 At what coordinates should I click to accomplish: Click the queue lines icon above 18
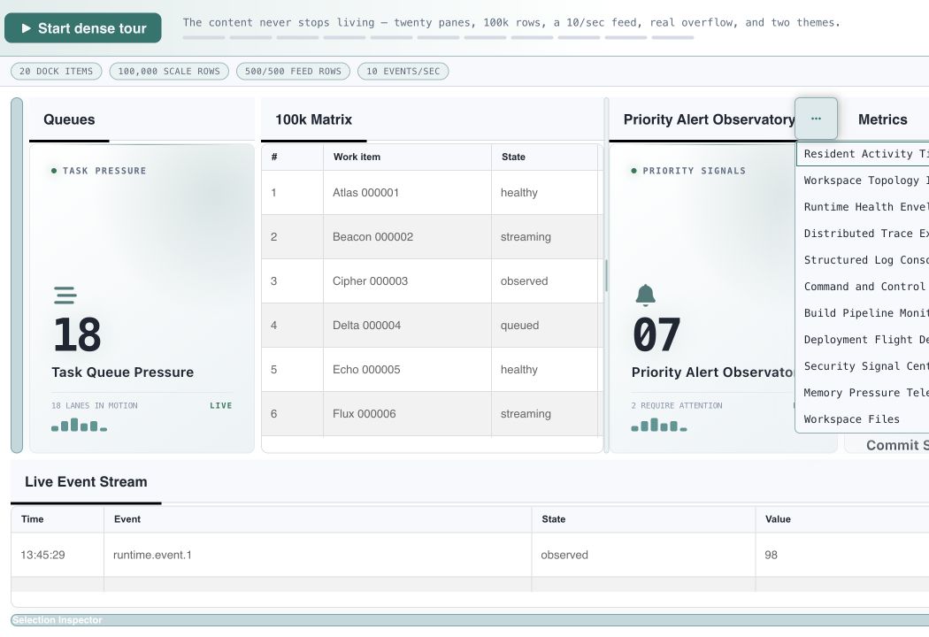point(65,295)
